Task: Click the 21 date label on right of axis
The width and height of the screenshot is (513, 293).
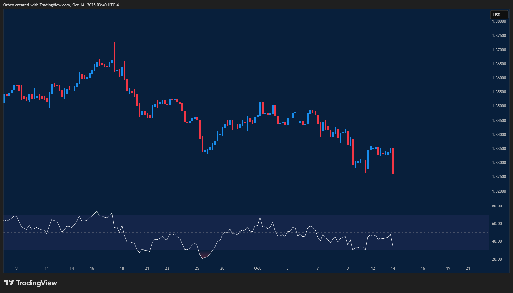Action: pyautogui.click(x=468, y=268)
